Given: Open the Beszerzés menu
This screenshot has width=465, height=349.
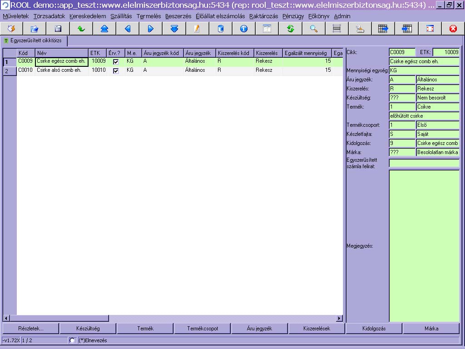Looking at the screenshot, I should 178,16.
